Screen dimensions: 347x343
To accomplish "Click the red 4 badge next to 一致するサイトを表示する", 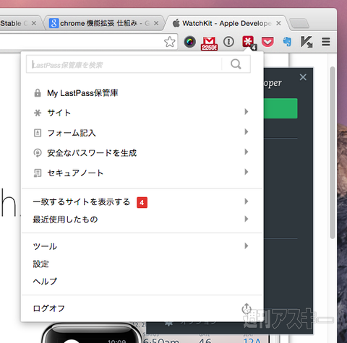I will pos(142,202).
